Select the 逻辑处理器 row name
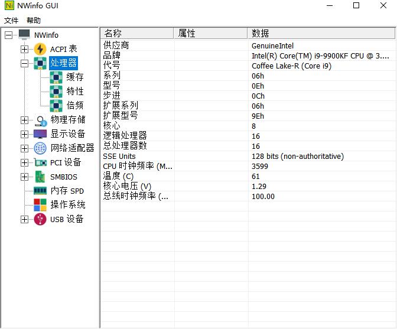 pyautogui.click(x=125, y=136)
